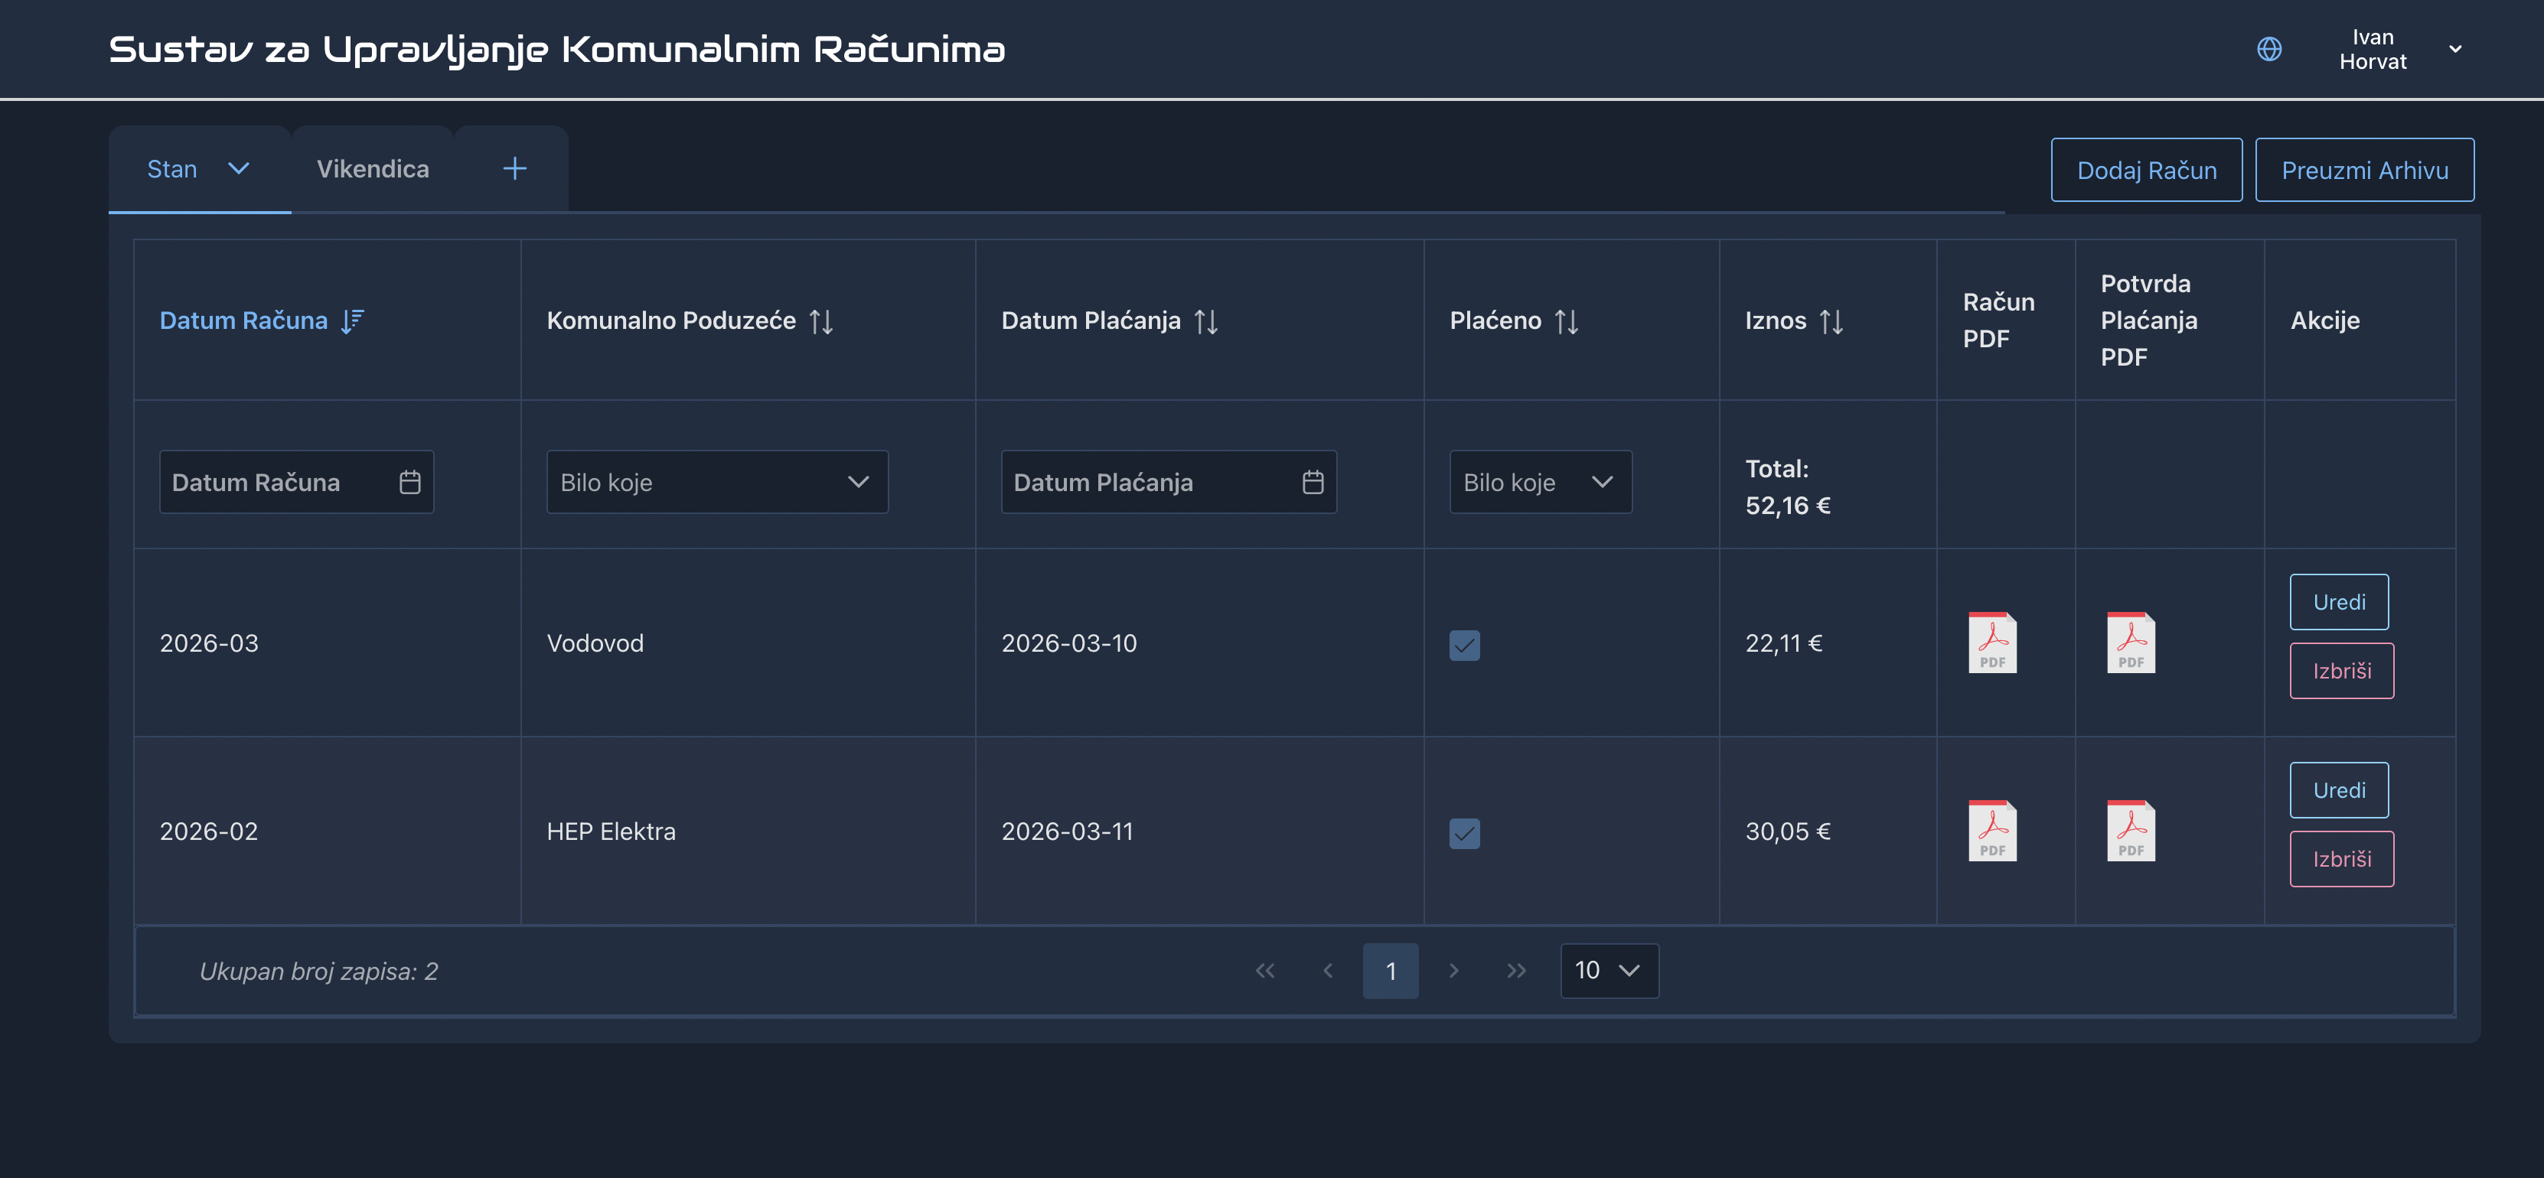
Task: Click the globe language icon
Action: point(2268,48)
